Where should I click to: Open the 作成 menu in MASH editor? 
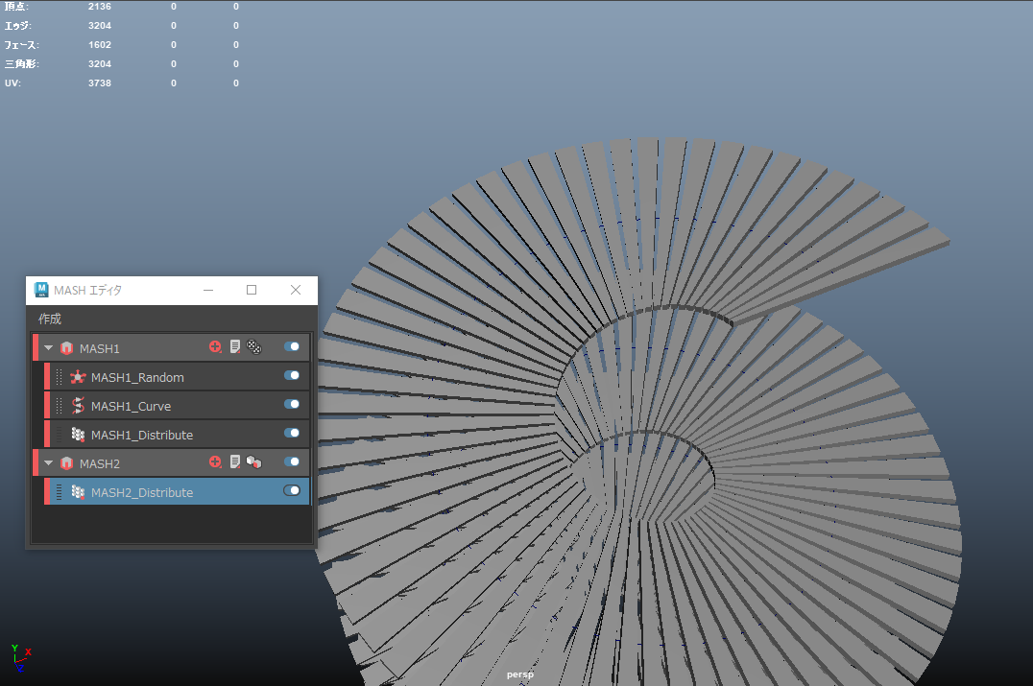click(50, 319)
